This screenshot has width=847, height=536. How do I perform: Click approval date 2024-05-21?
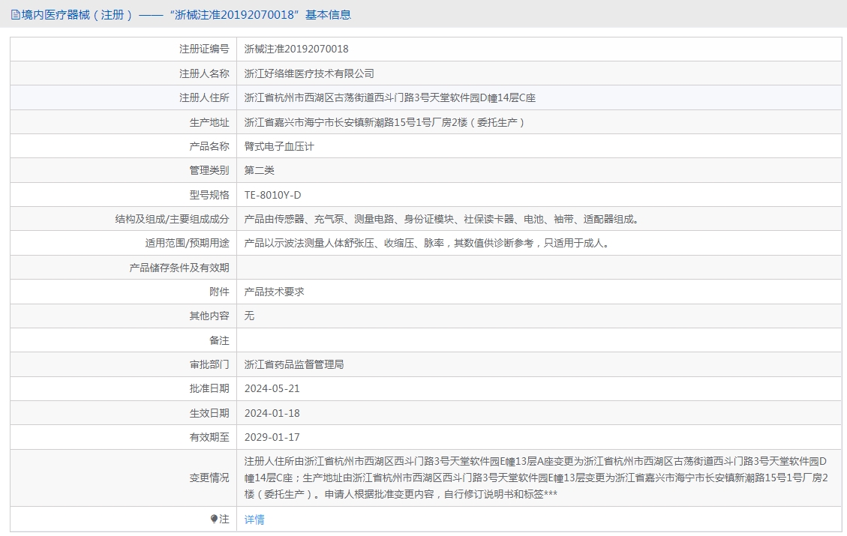[272, 388]
